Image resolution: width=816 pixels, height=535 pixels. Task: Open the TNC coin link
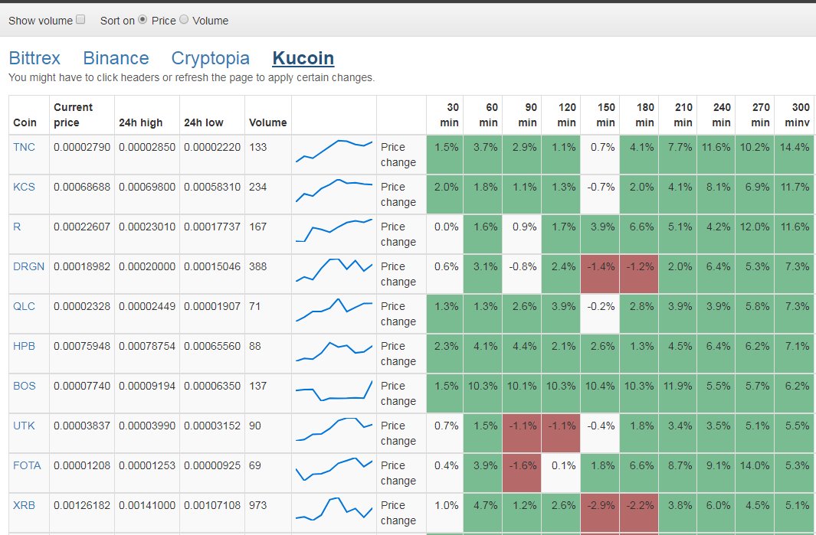pyautogui.click(x=24, y=147)
